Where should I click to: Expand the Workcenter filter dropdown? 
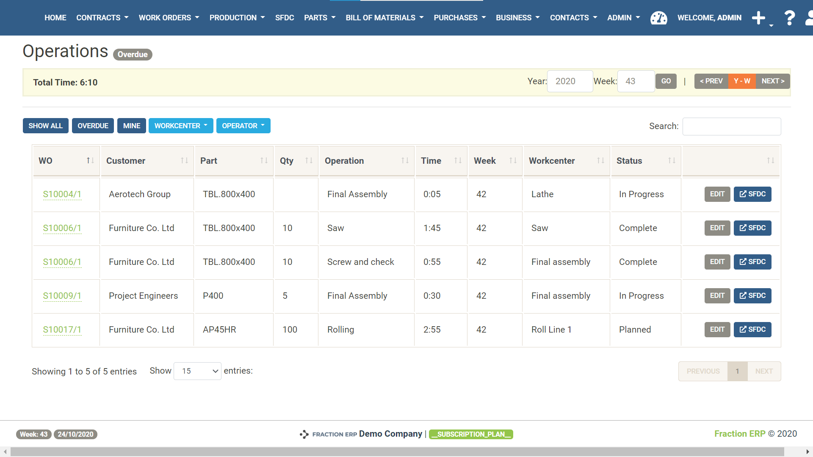[181, 126]
